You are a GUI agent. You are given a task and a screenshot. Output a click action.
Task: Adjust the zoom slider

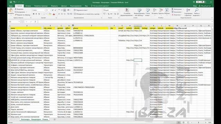(199, 123)
